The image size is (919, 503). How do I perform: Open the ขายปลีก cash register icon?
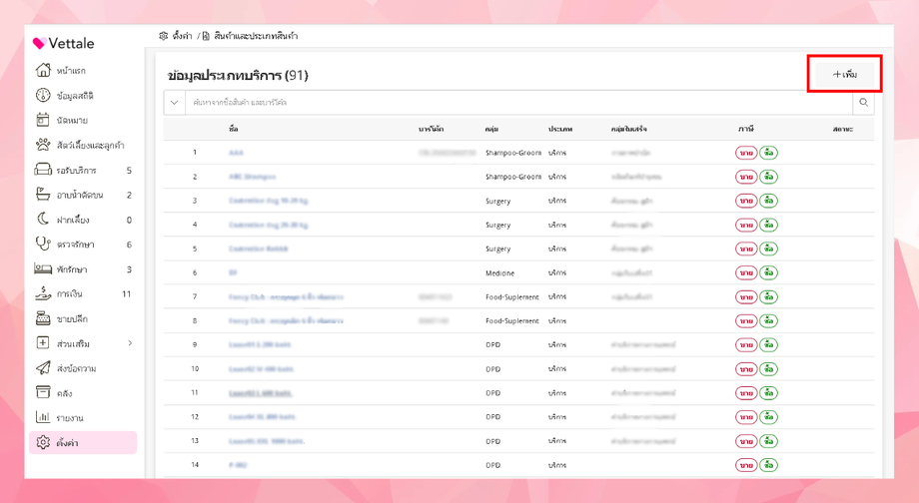point(43,318)
